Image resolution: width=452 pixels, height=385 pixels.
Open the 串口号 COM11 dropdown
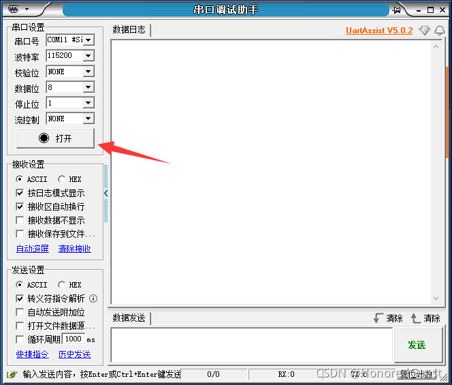88,40
